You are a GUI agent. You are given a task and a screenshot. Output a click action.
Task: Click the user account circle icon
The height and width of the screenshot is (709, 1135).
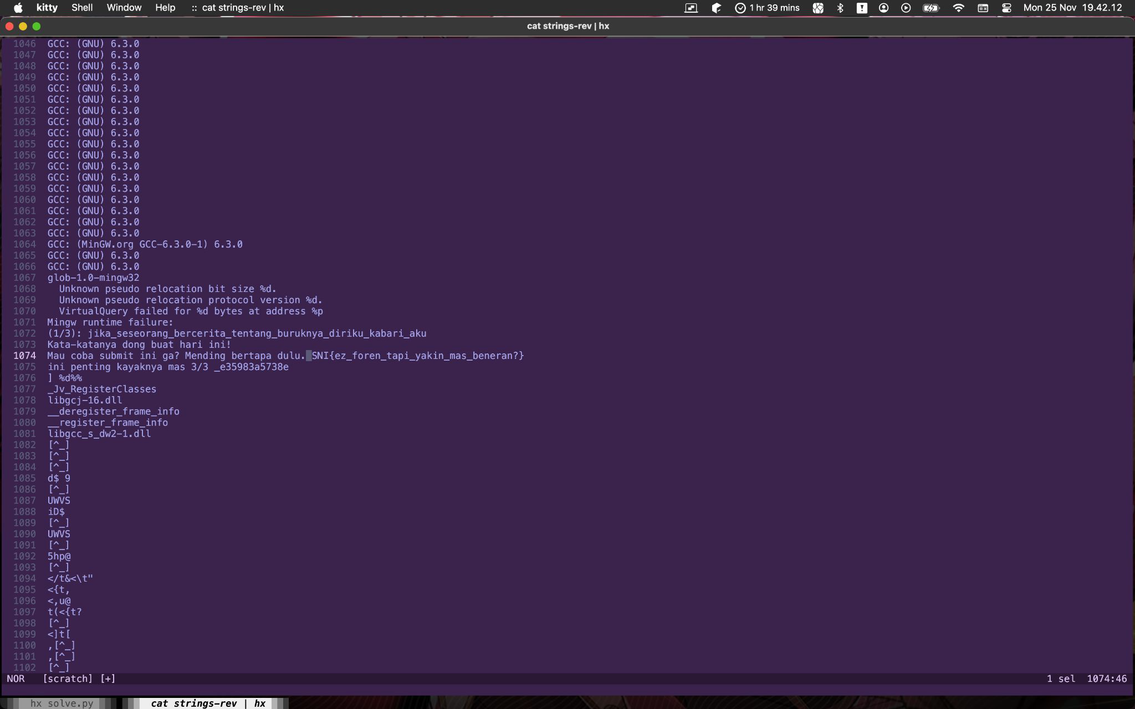[x=884, y=8]
